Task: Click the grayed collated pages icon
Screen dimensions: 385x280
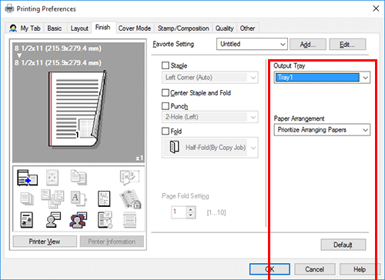Action: pos(79,177)
